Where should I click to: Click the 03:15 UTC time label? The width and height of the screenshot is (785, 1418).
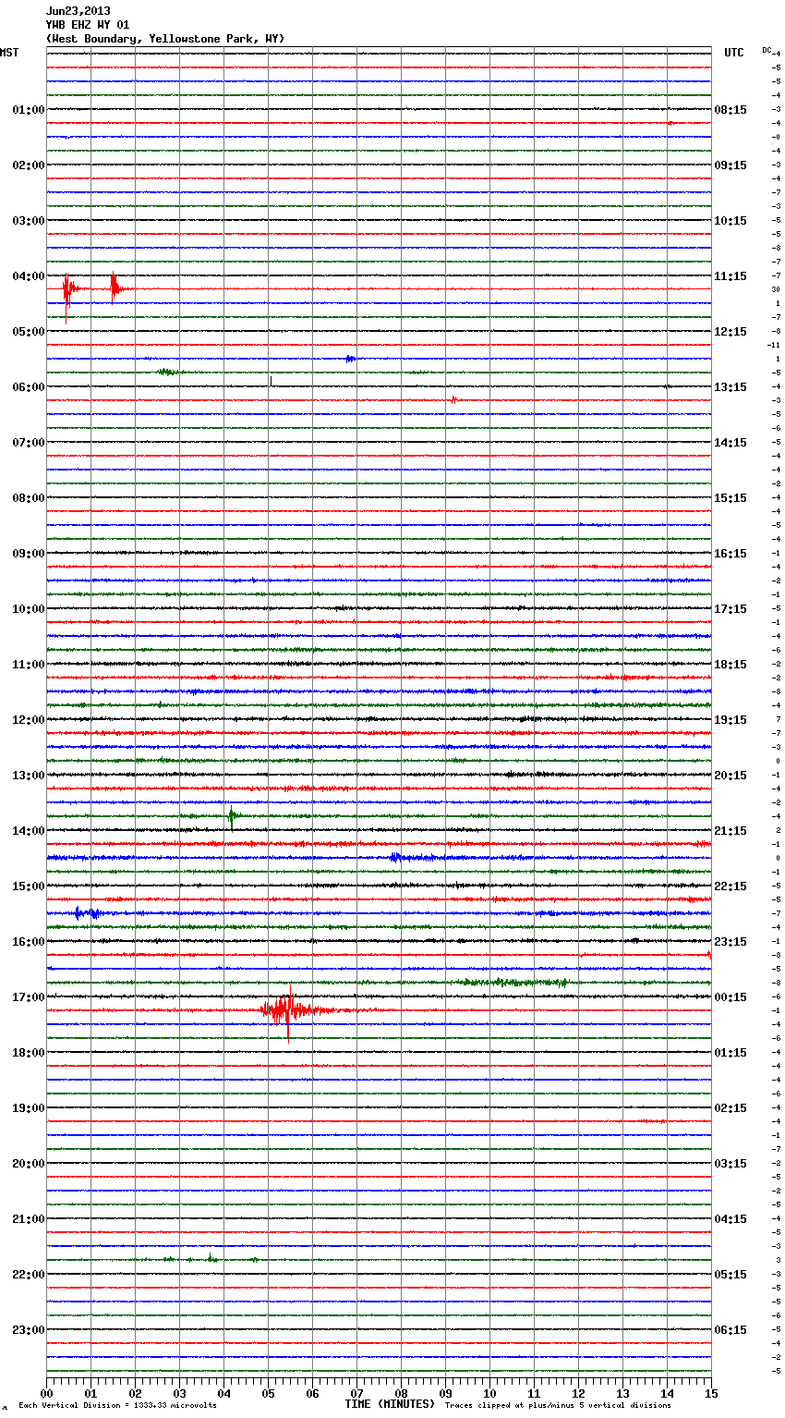pos(731,1163)
